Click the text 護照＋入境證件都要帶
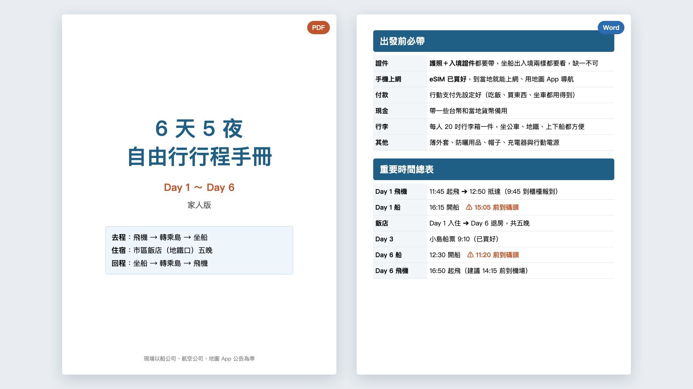Screen dimensions: 693x389 coord(462,63)
